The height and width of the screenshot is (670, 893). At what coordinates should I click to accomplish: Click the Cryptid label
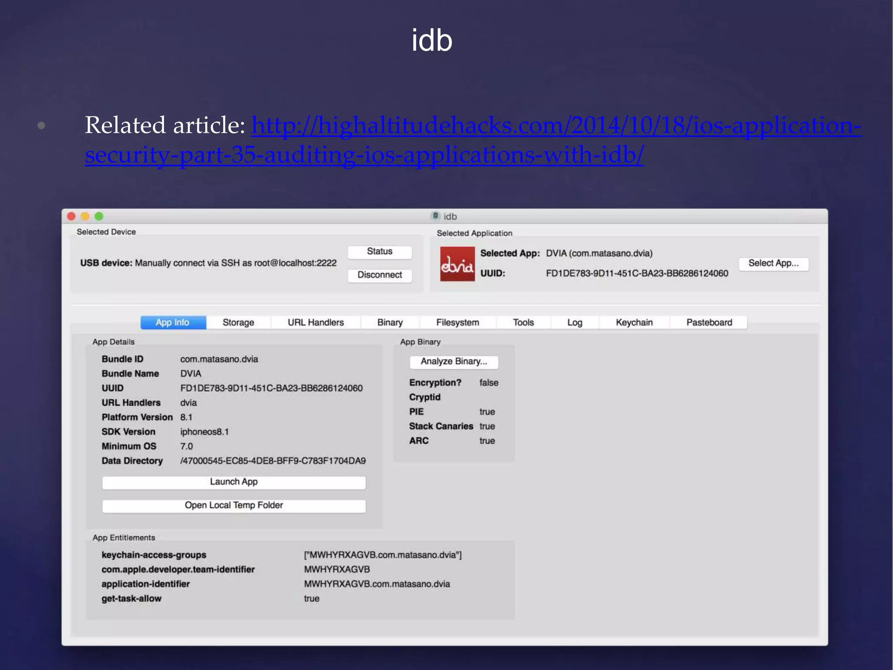[x=425, y=397]
